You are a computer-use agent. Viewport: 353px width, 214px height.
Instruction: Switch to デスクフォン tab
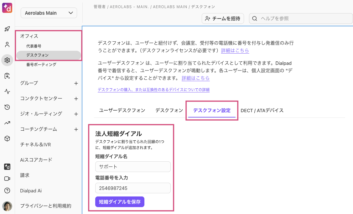169,110
